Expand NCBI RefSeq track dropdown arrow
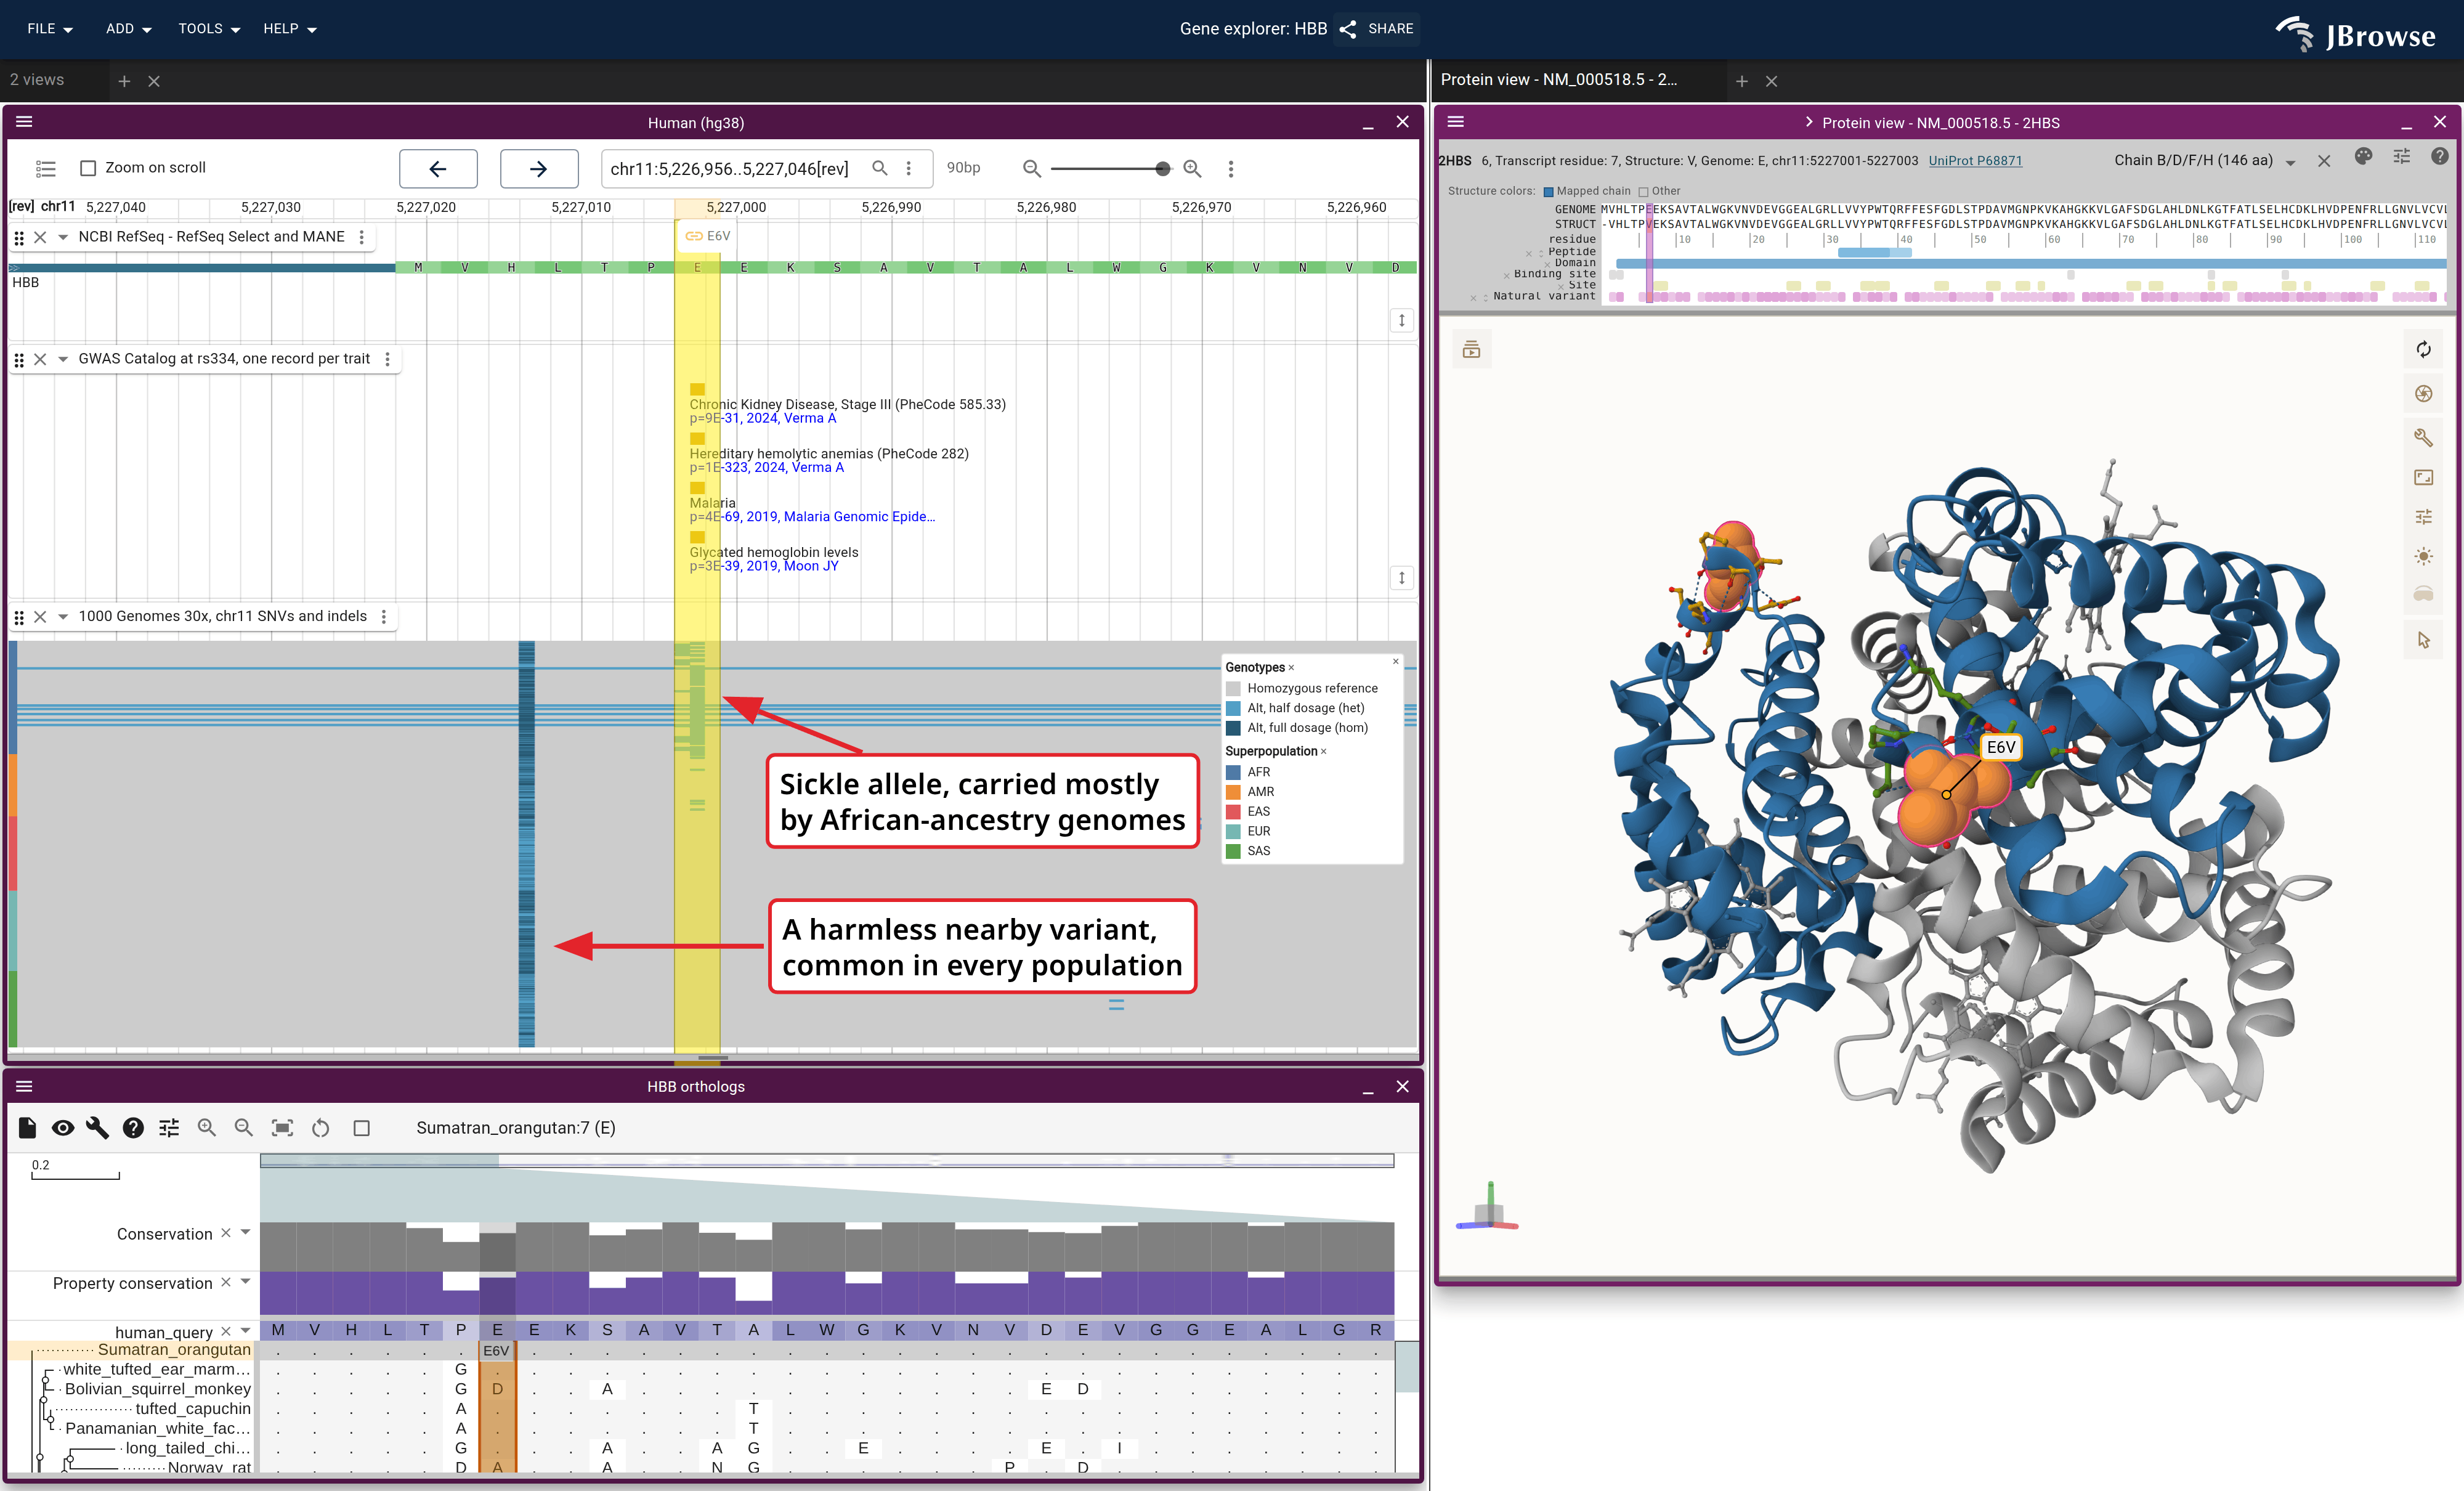The image size is (2464, 1491). point(63,237)
